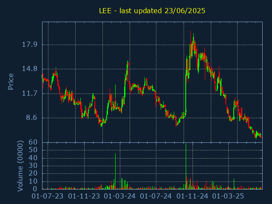
Task: Click the chart title 'LEE - last updated 23/06/2025'
Action: (152, 11)
